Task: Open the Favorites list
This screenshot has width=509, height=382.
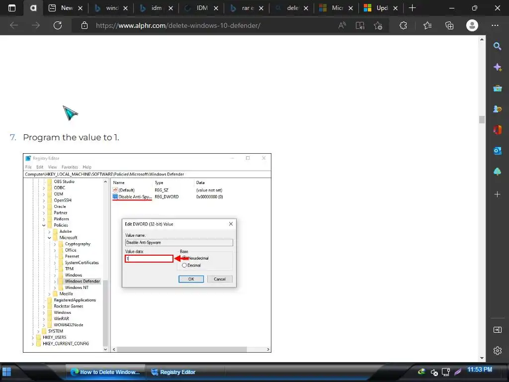Action: tap(427, 25)
